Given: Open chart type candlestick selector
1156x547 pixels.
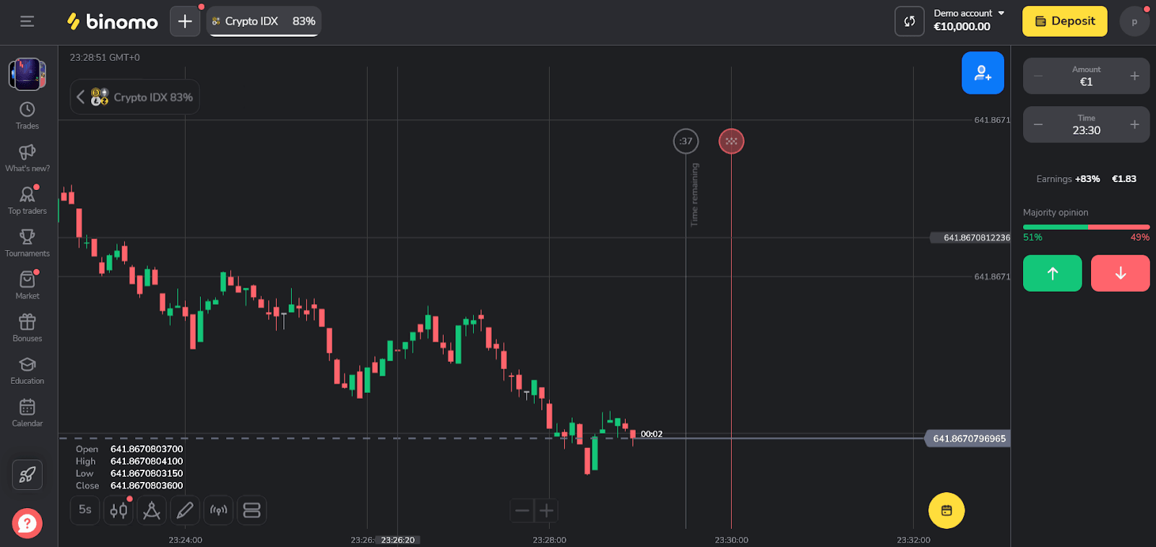Looking at the screenshot, I should (x=118, y=510).
